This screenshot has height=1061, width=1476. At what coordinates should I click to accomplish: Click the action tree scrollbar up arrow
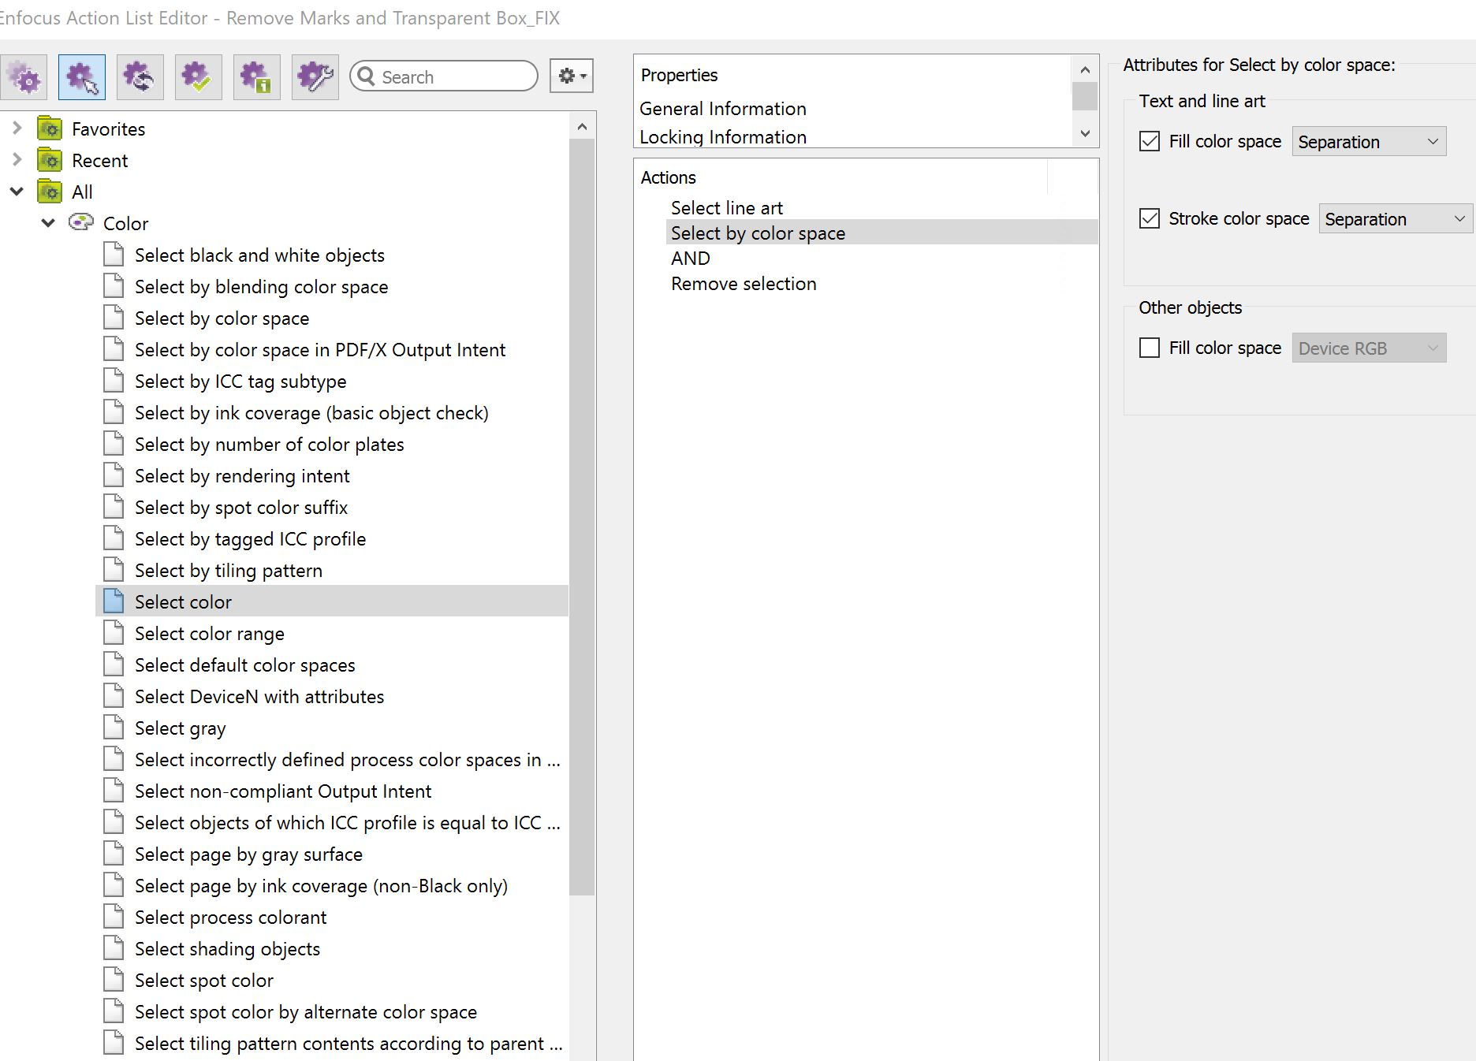point(582,127)
